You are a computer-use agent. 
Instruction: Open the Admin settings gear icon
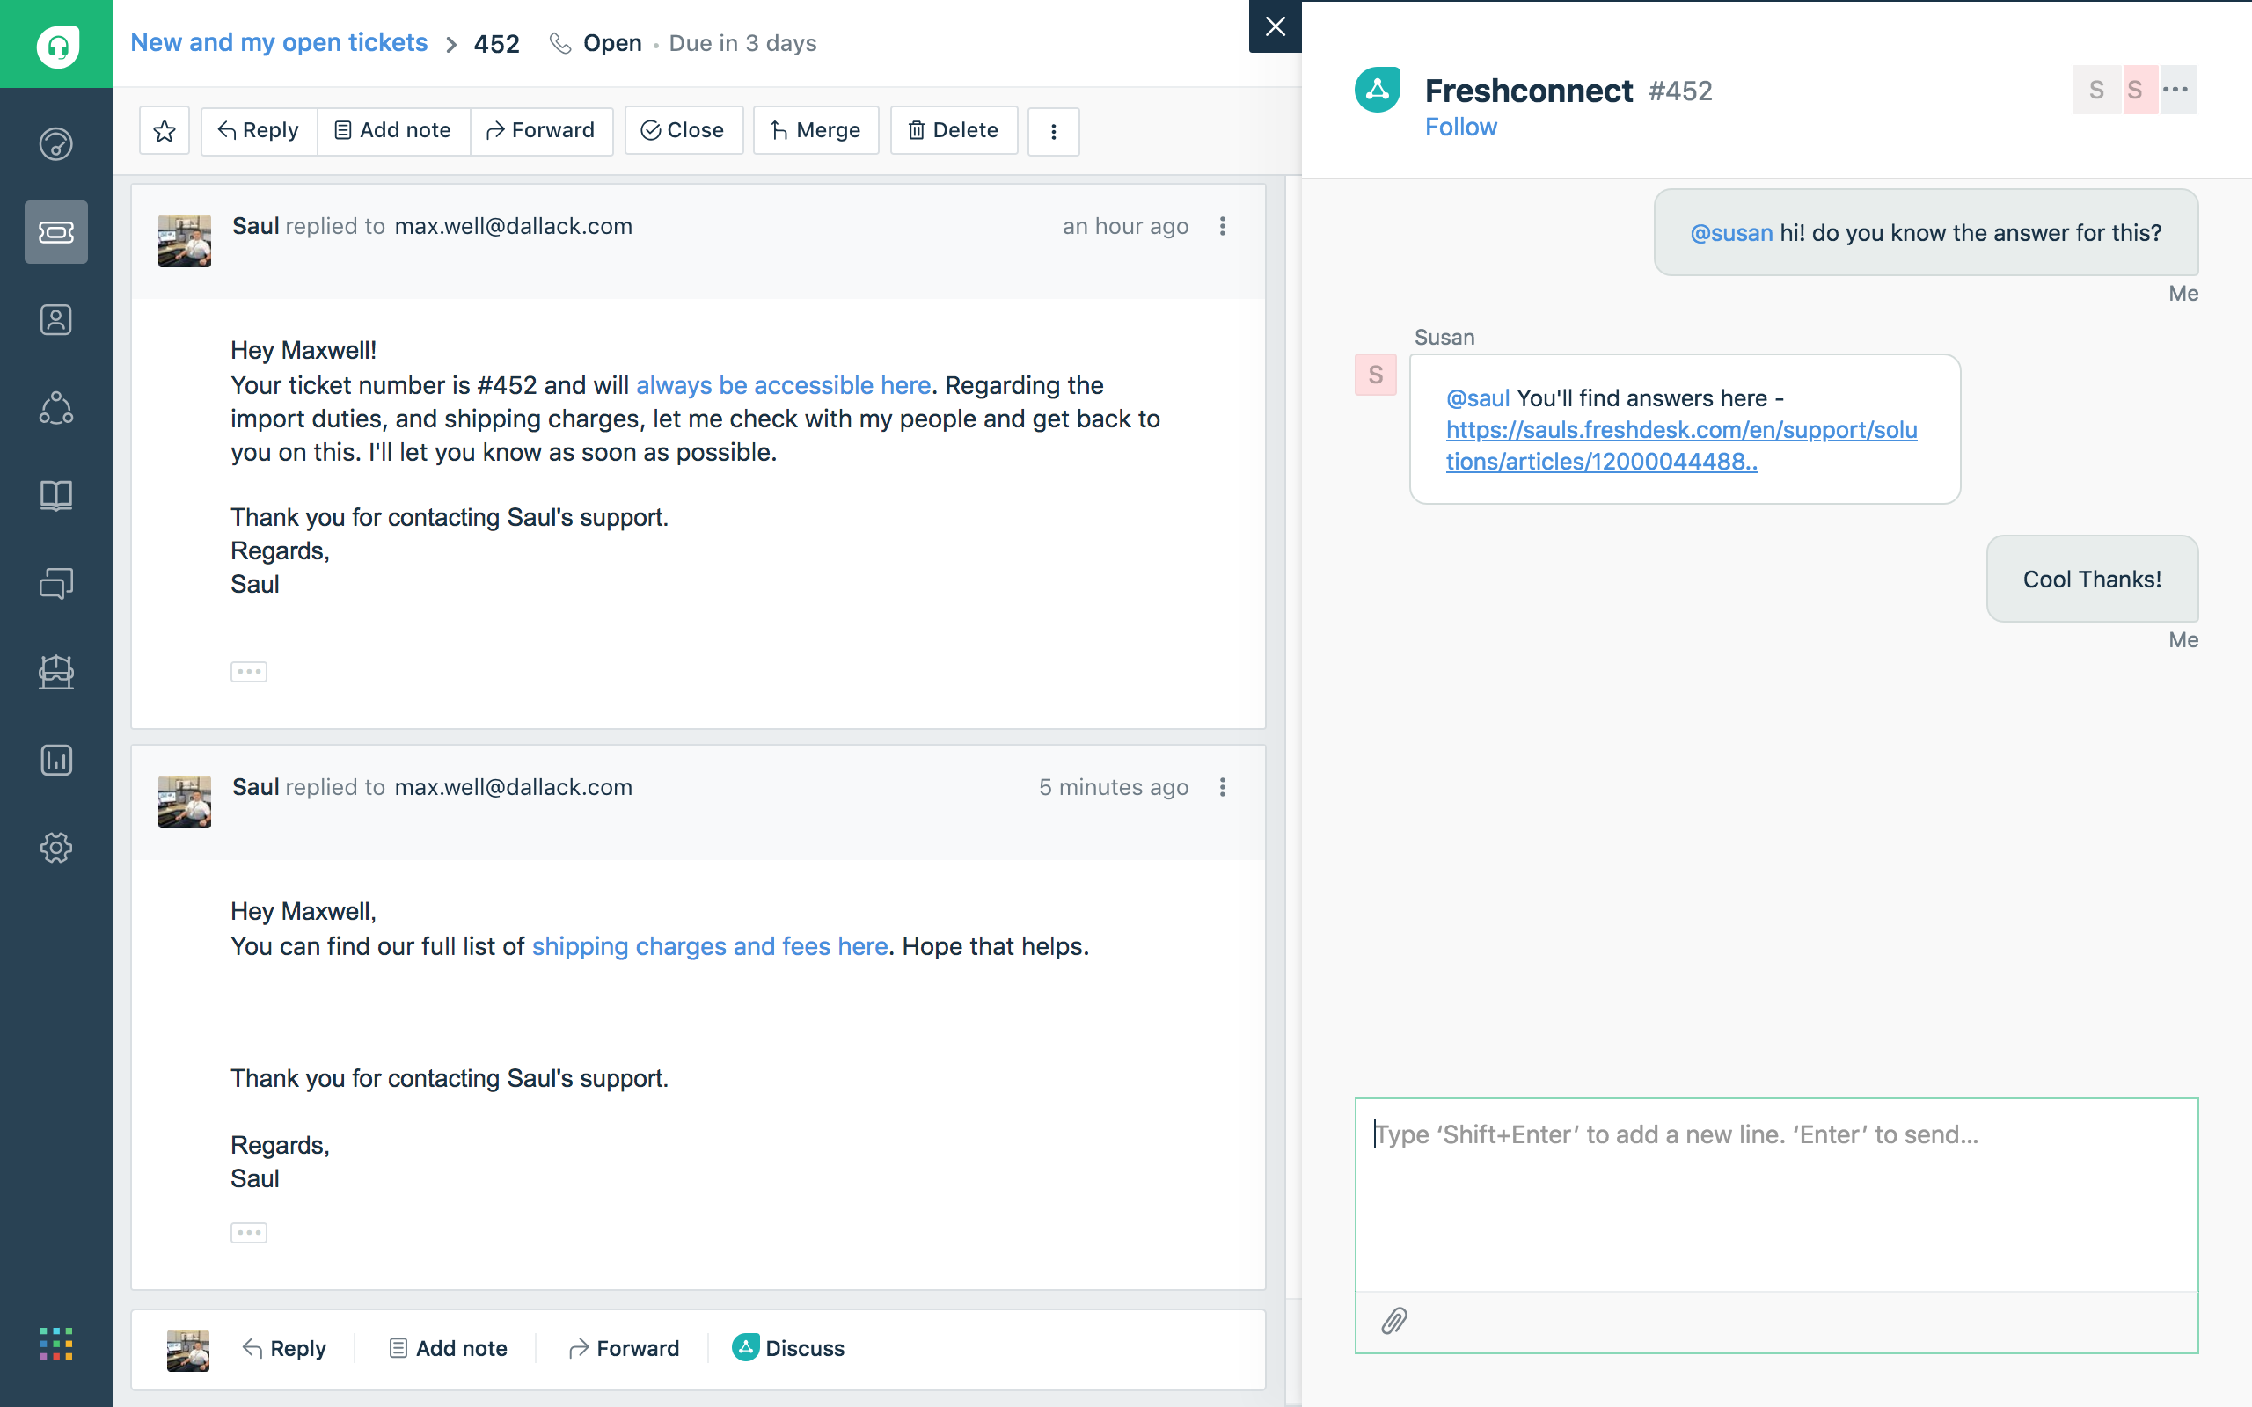(x=55, y=847)
